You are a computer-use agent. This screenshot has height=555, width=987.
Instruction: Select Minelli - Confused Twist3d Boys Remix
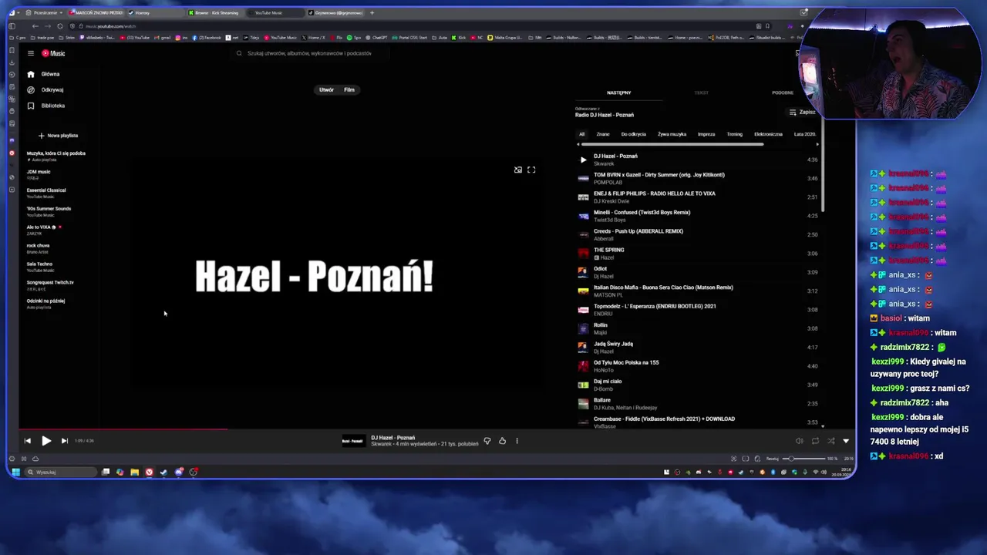pos(698,216)
